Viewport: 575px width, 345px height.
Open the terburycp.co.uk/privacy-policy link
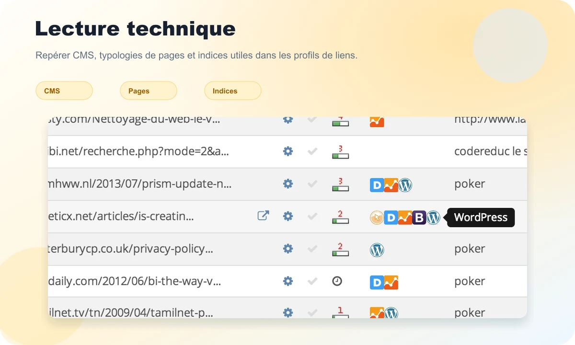coord(130,249)
